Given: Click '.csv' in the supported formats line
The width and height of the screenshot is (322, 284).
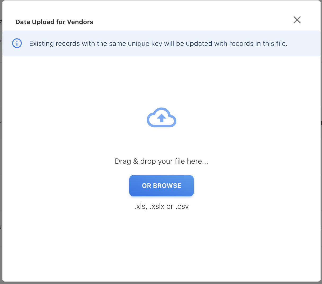Looking at the screenshot, I should tap(182, 206).
